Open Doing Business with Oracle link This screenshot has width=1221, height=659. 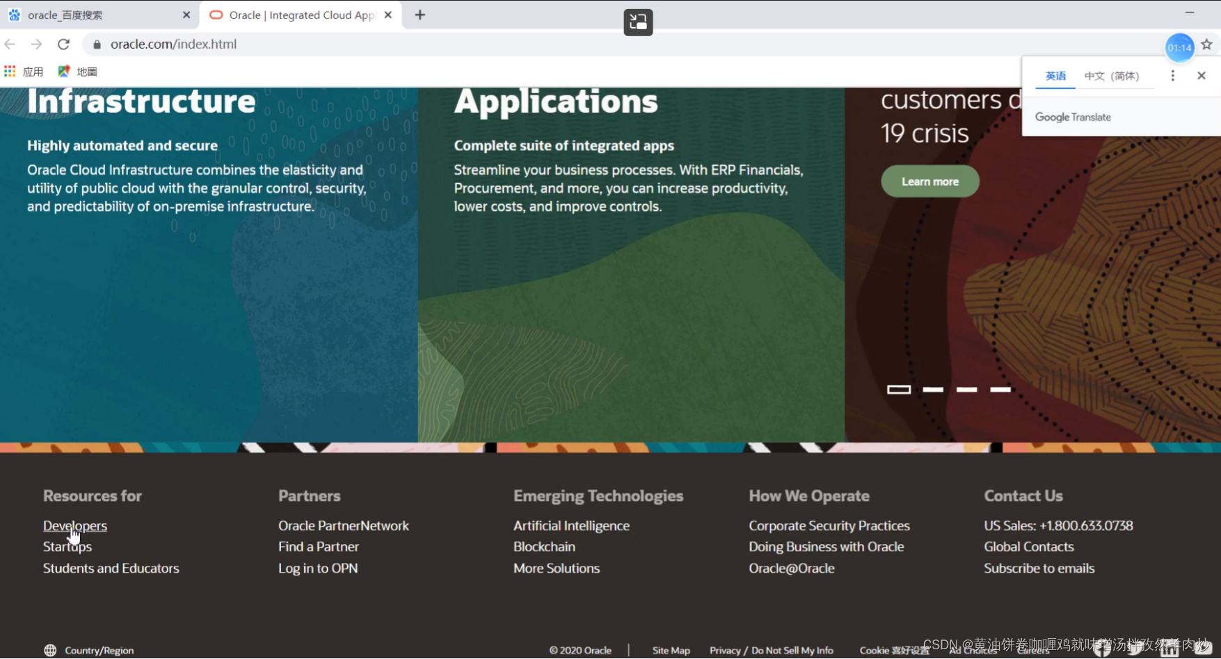827,547
